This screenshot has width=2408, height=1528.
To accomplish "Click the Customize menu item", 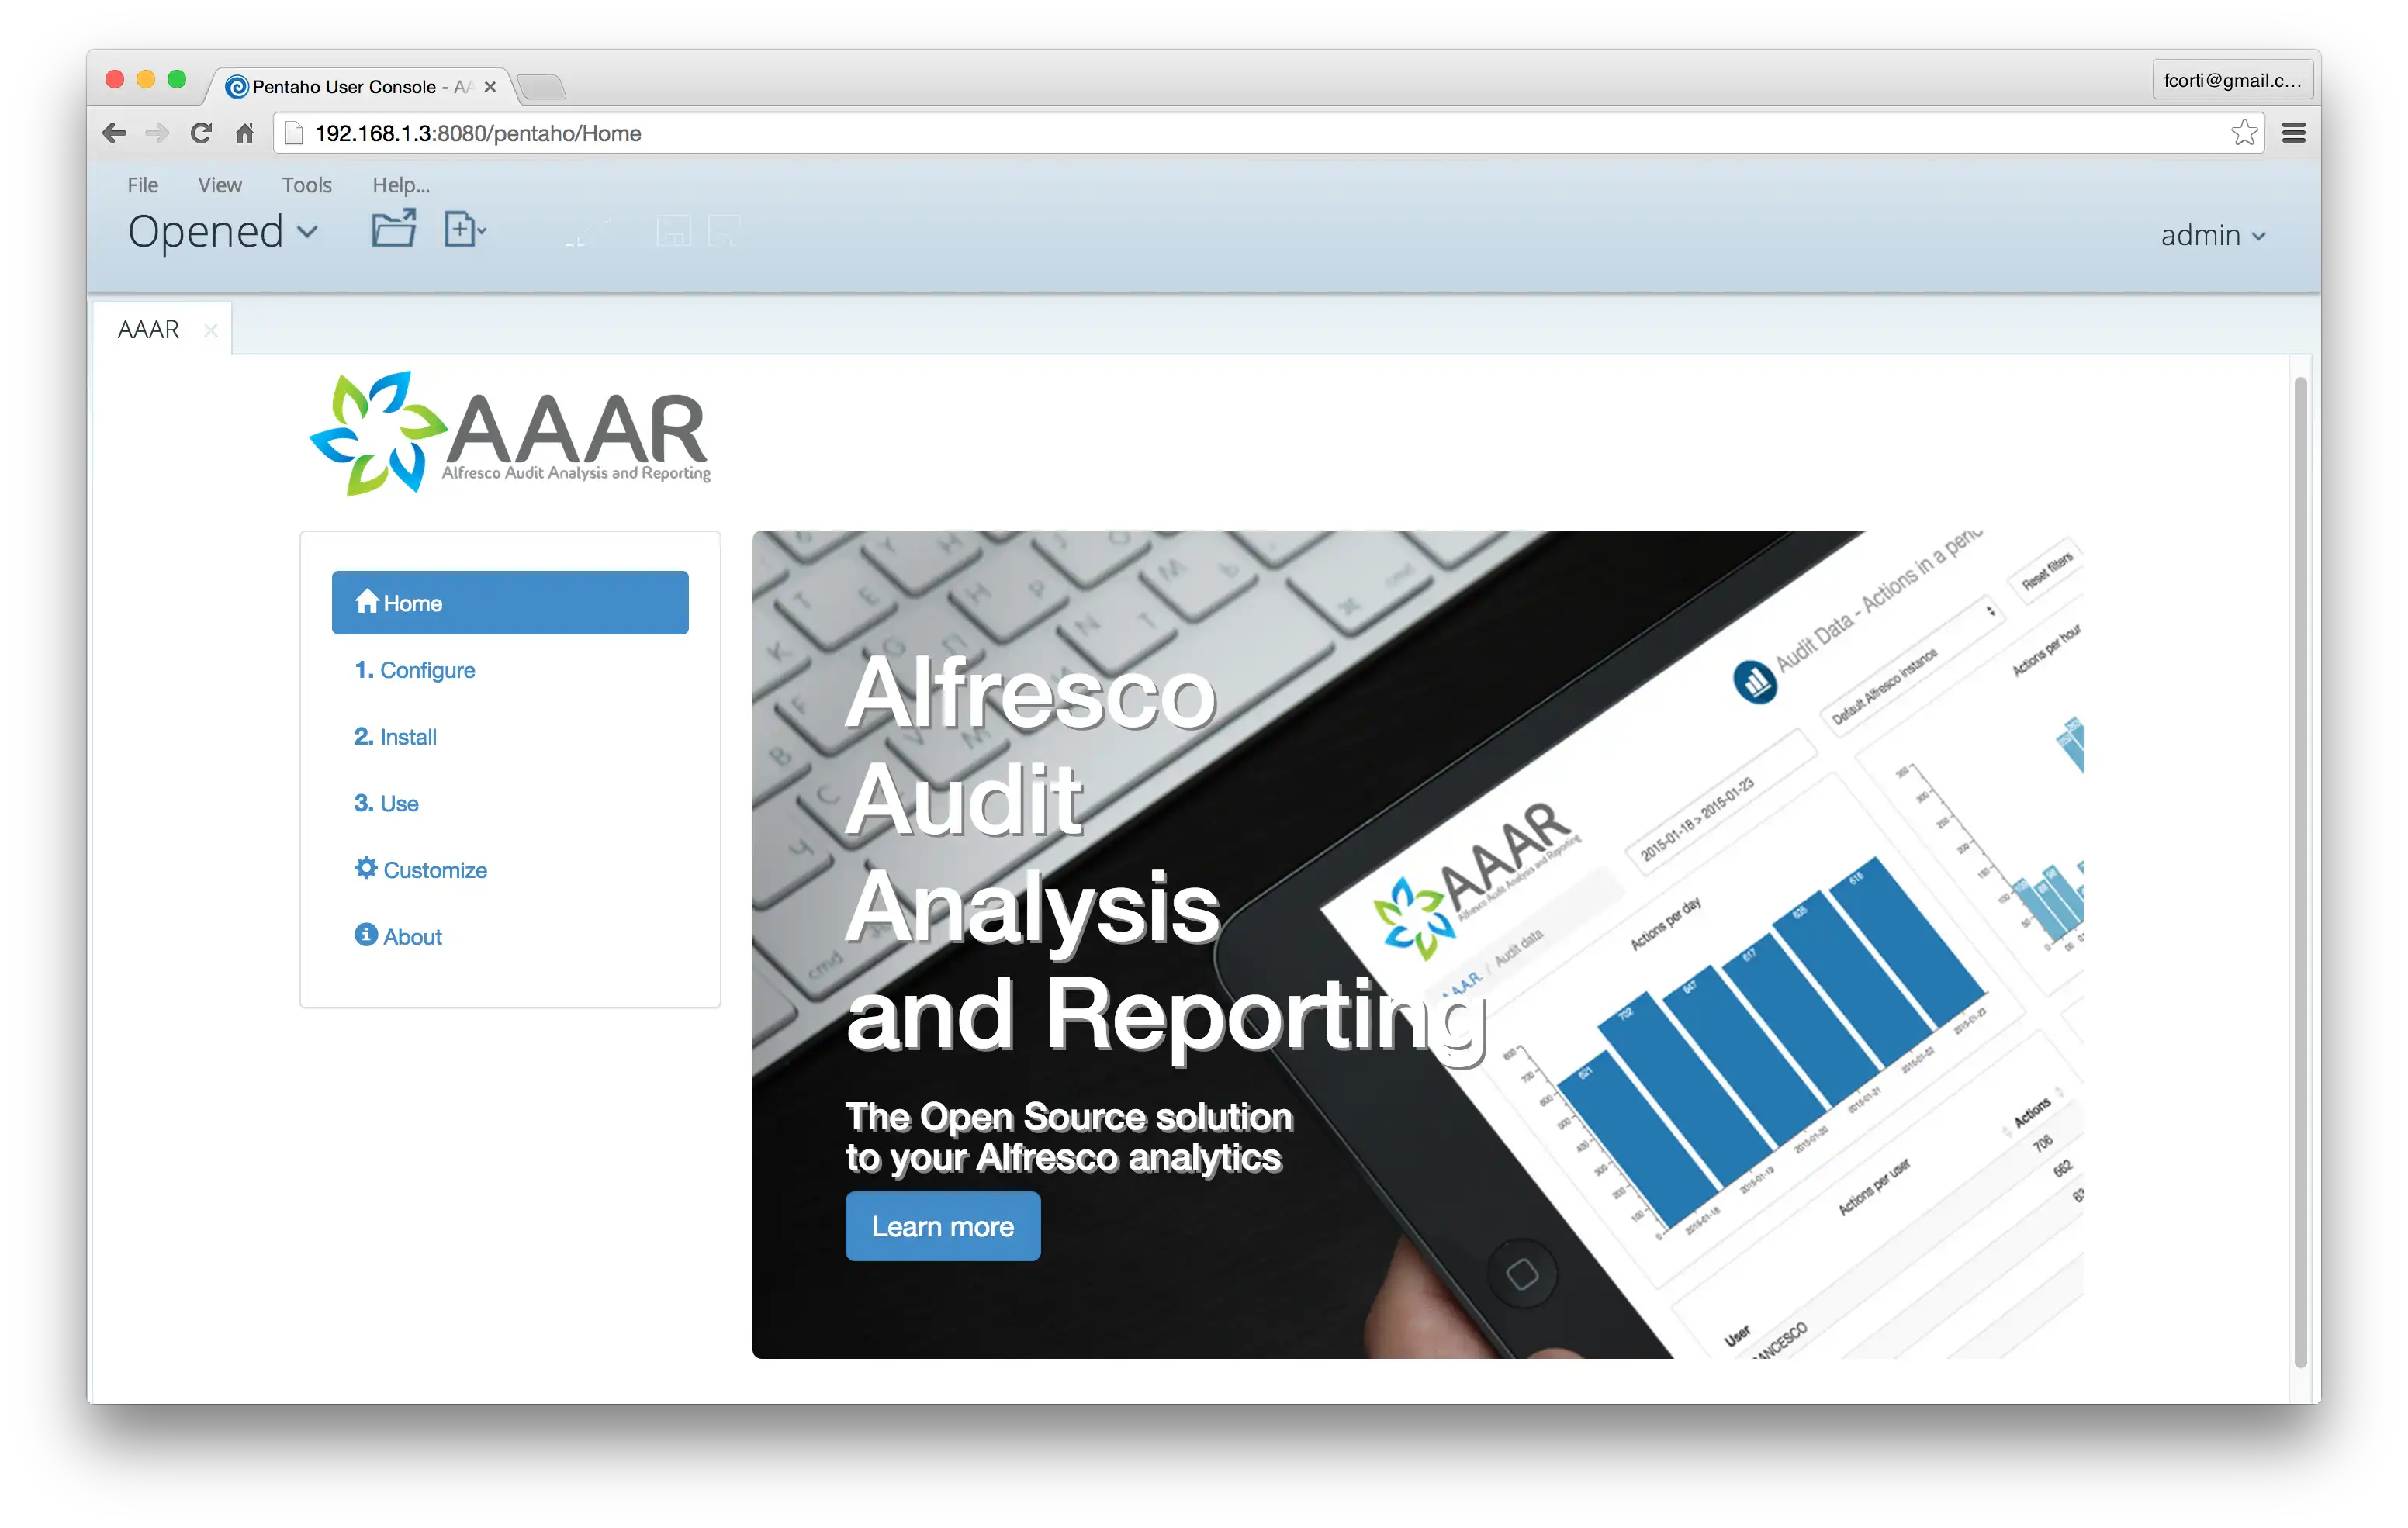I will (435, 869).
